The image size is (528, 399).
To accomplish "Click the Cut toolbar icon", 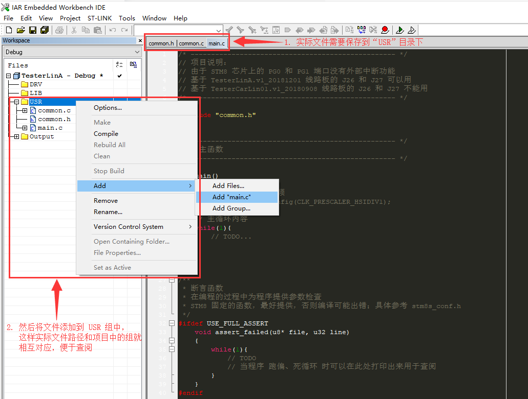I will (73, 30).
